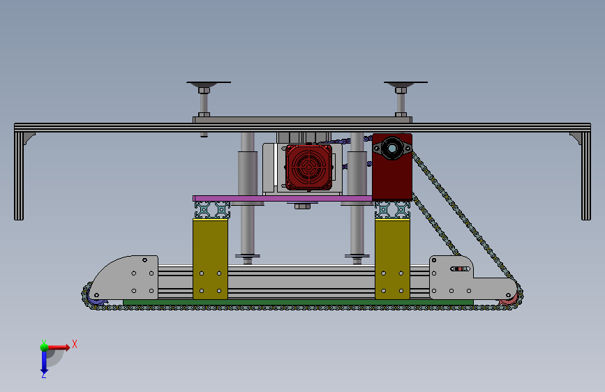Click the red X axis arrow of triad

coord(59,347)
